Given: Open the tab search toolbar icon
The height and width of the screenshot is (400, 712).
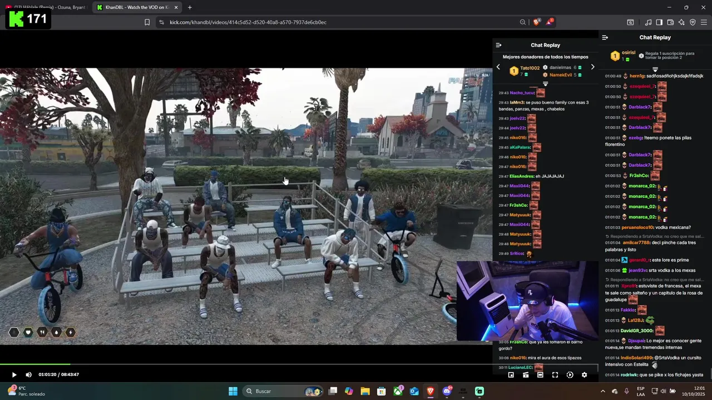Looking at the screenshot, I should coord(630,22).
